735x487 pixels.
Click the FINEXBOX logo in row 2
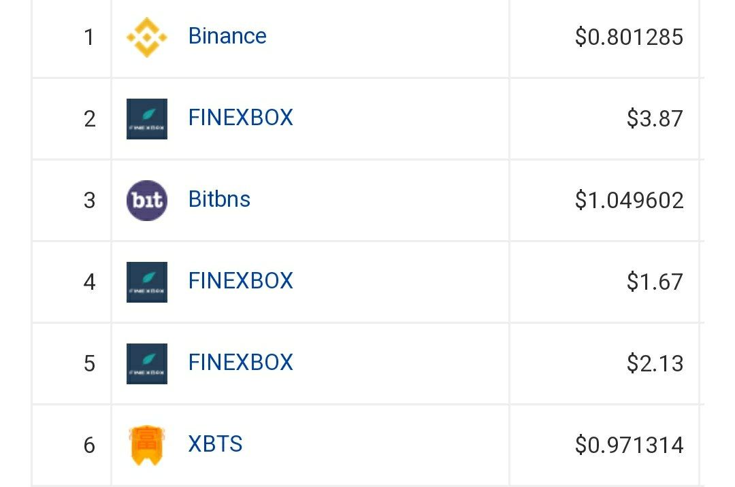coord(146,118)
